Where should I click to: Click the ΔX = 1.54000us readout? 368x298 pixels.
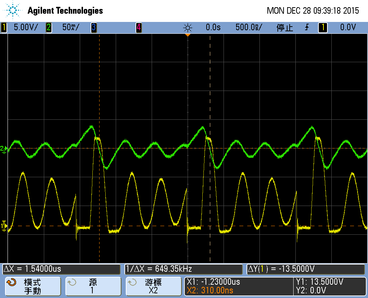coord(61,269)
